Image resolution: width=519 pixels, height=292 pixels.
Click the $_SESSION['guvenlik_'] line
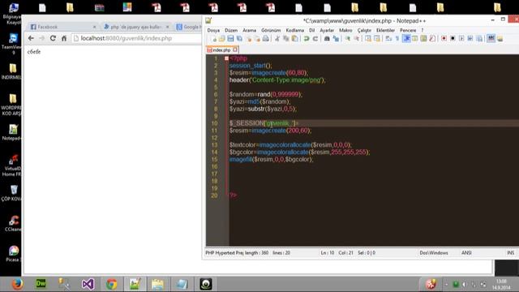[x=264, y=123]
